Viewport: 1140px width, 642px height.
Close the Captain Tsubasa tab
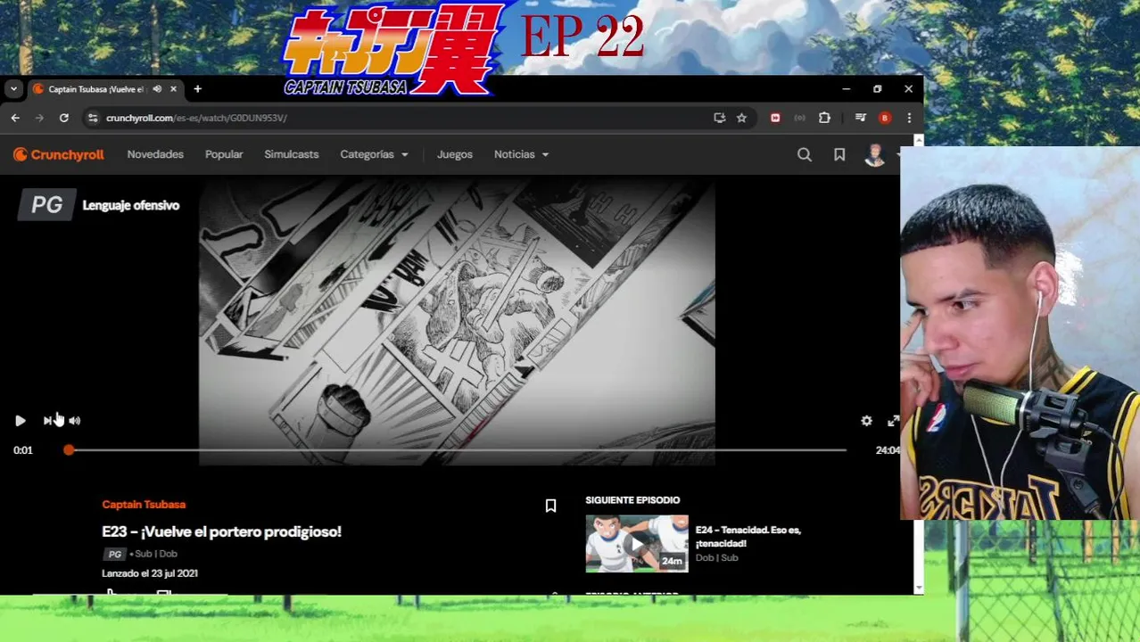pyautogui.click(x=173, y=89)
